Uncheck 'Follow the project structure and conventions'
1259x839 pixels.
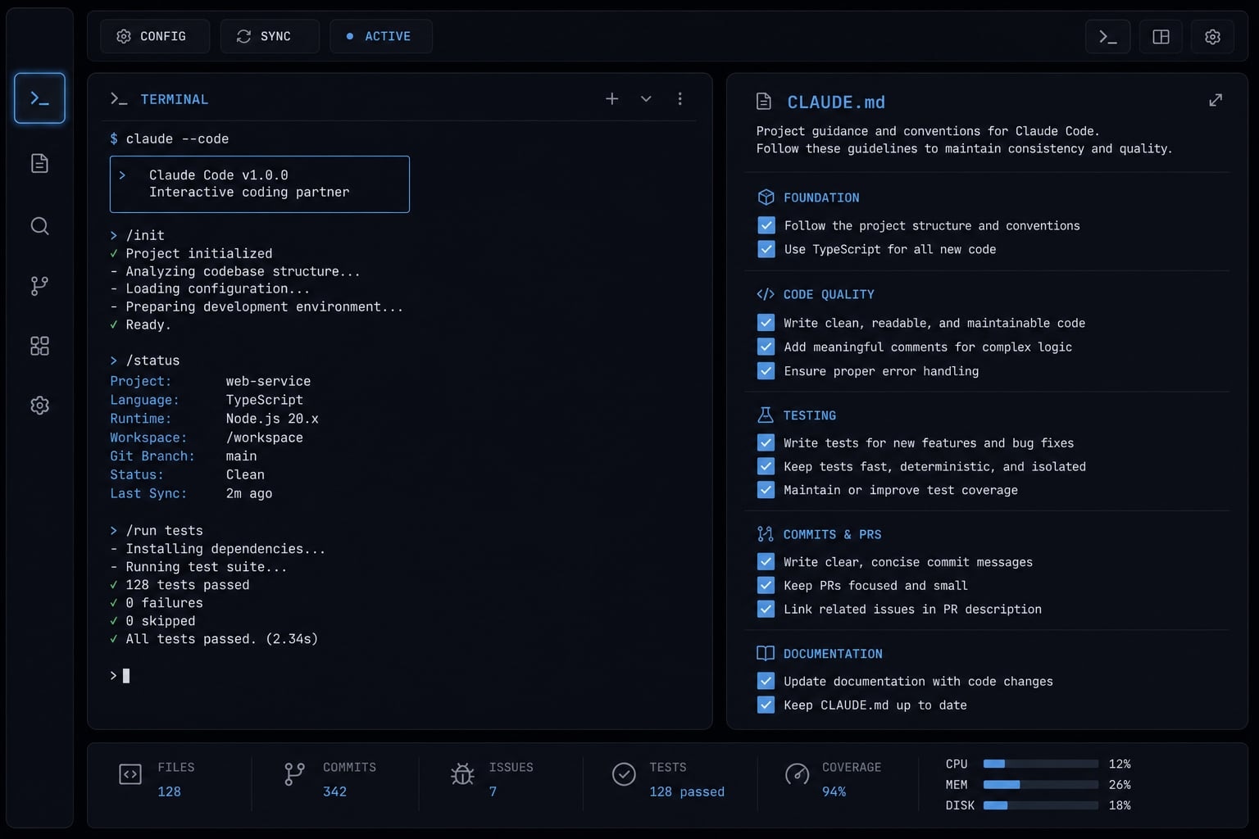[766, 225]
